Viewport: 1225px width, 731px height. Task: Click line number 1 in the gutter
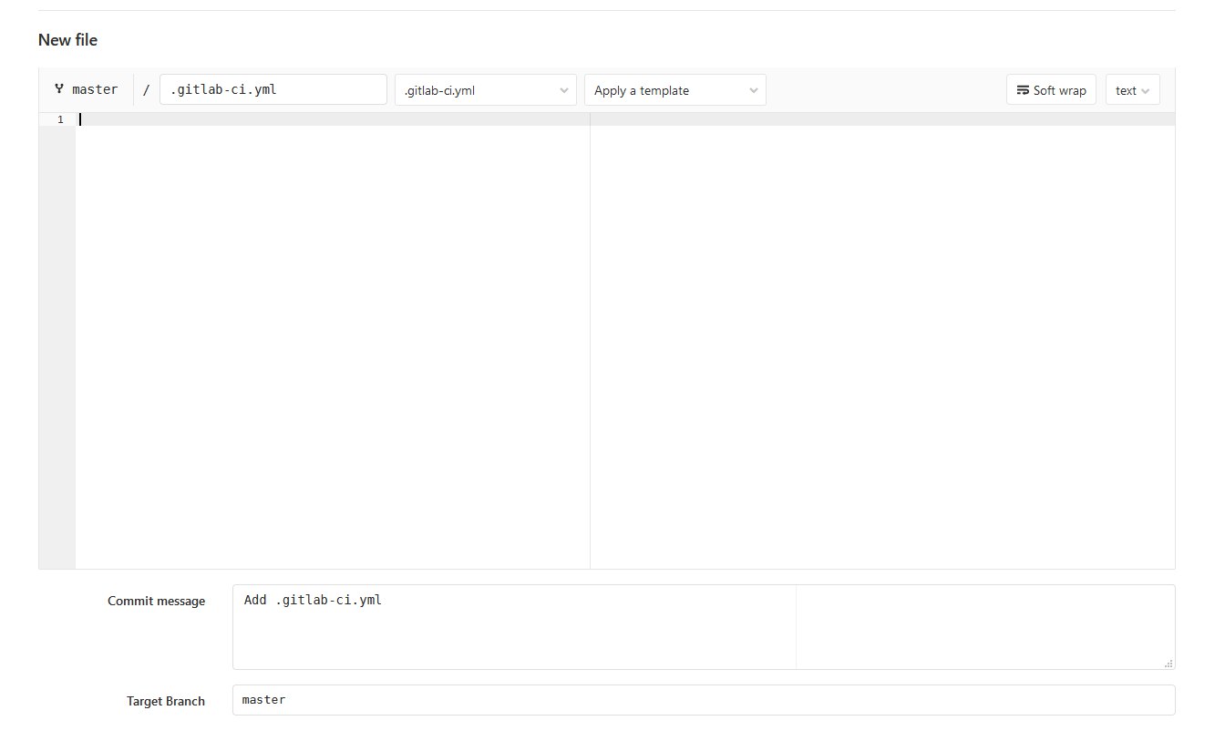tap(60, 119)
